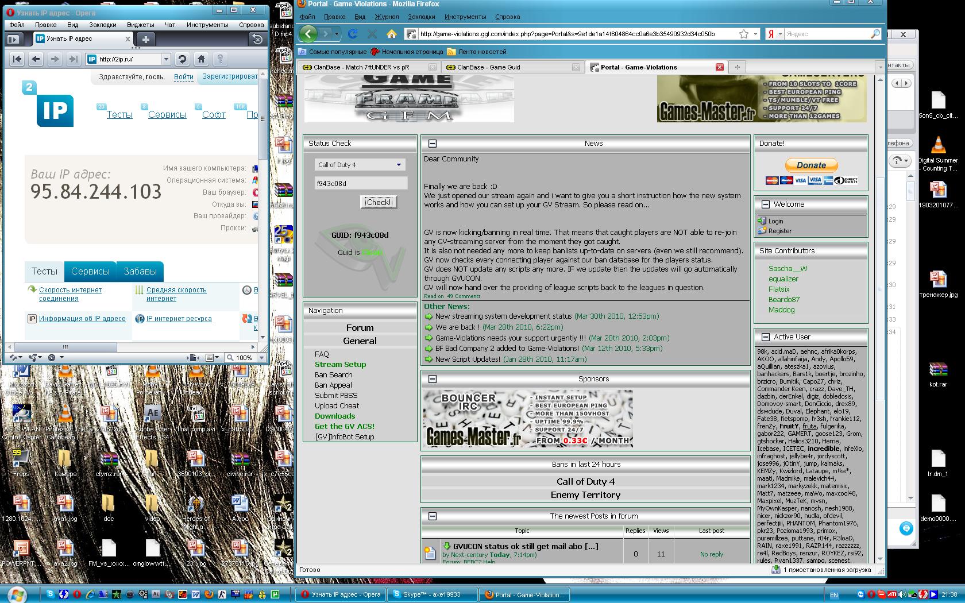The width and height of the screenshot is (965, 603).
Task: Open the VLC 'Digital Summer' desktop file
Action: click(937, 153)
